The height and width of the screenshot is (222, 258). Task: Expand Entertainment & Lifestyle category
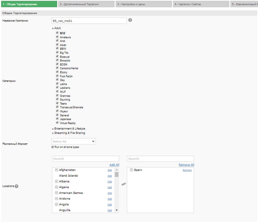click(68, 129)
